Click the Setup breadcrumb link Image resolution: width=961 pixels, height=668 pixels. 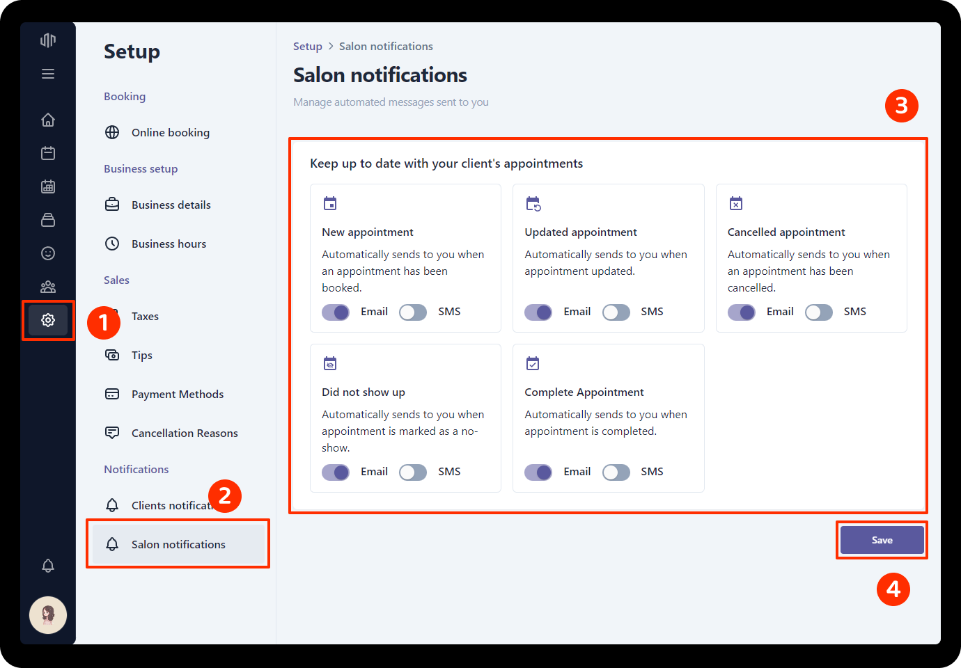coord(307,47)
